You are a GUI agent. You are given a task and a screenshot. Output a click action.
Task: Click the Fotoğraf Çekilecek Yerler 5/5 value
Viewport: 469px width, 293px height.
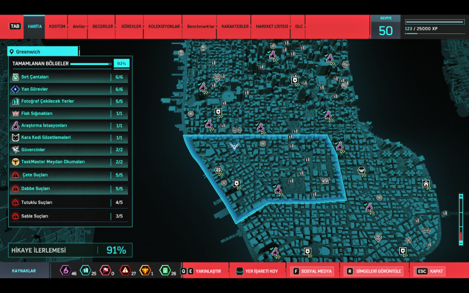pyautogui.click(x=119, y=101)
